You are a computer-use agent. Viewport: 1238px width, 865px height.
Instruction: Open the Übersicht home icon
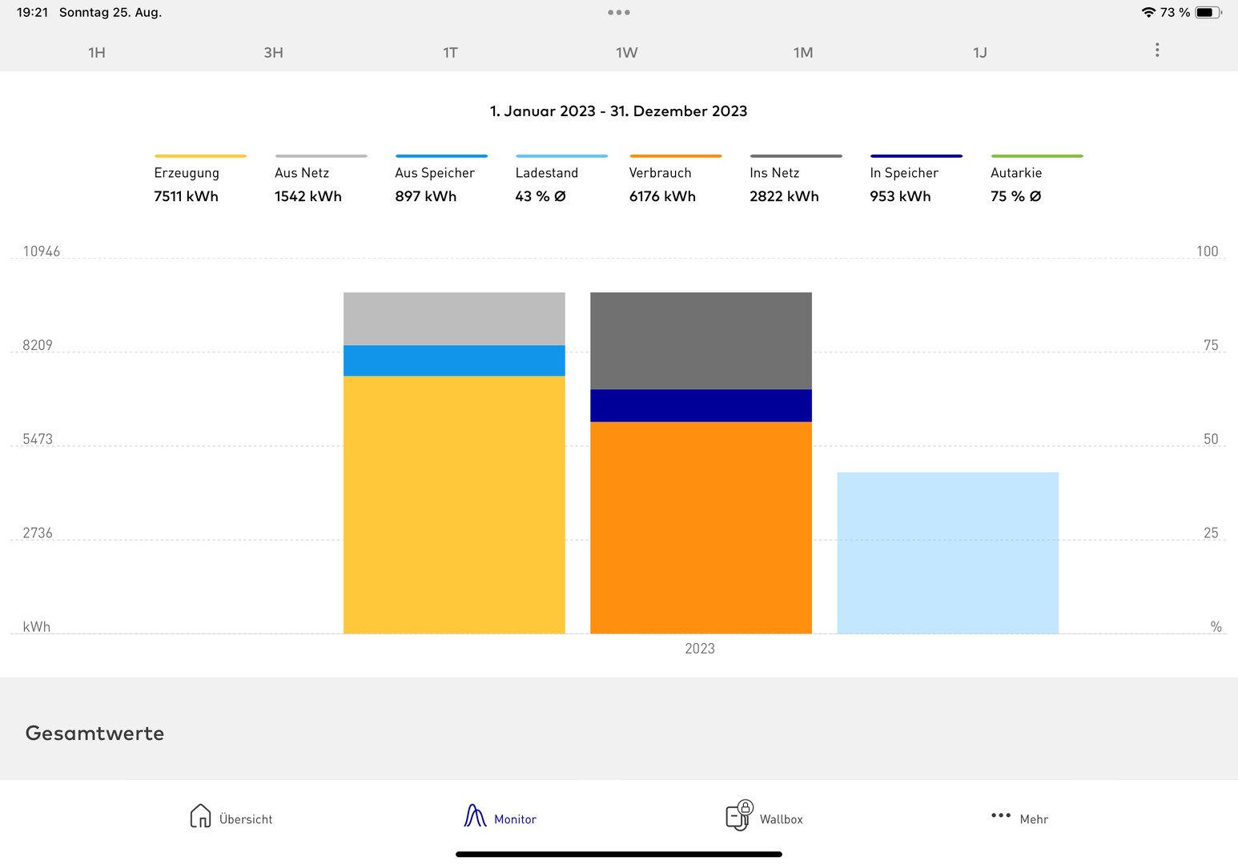click(200, 815)
